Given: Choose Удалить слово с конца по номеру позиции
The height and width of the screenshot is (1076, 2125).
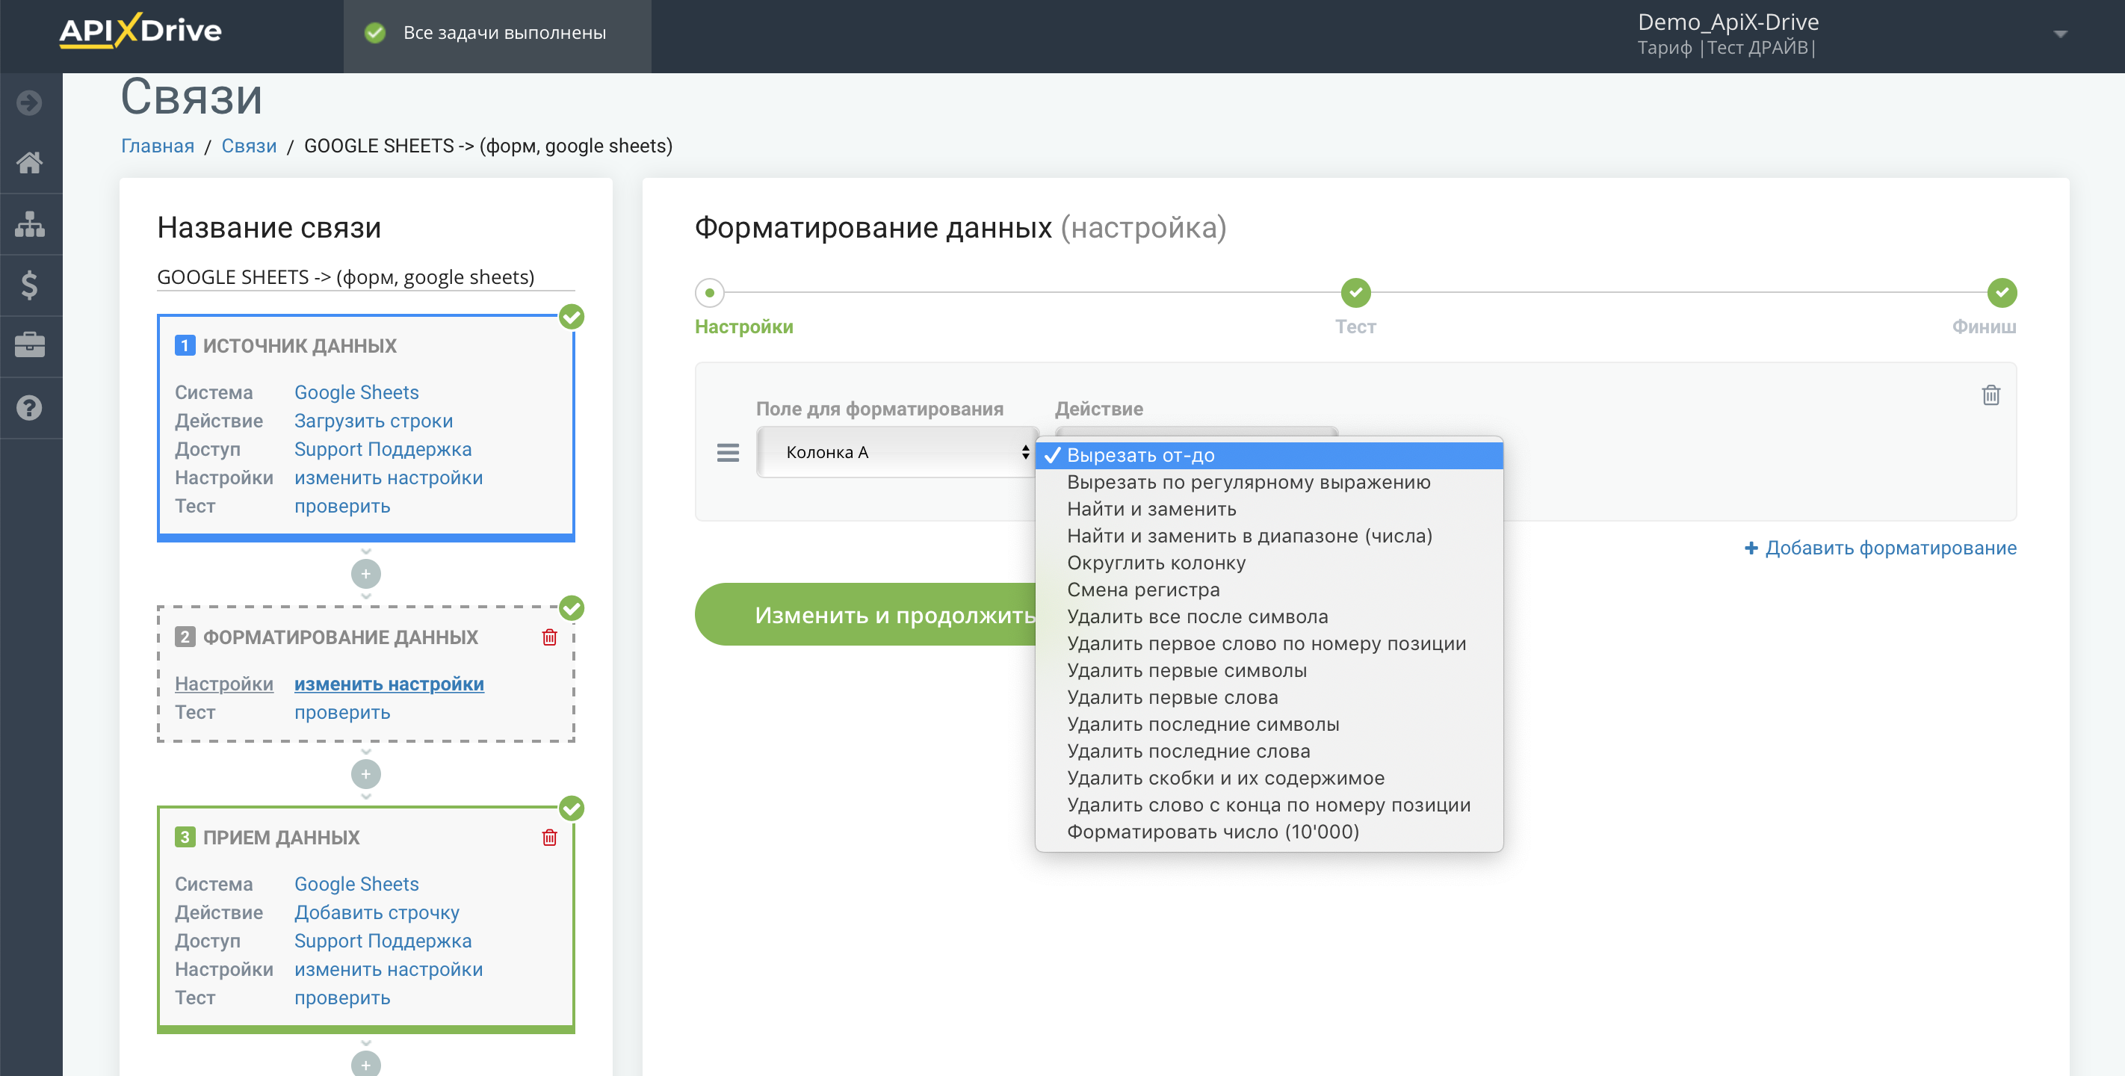Looking at the screenshot, I should (x=1269, y=805).
